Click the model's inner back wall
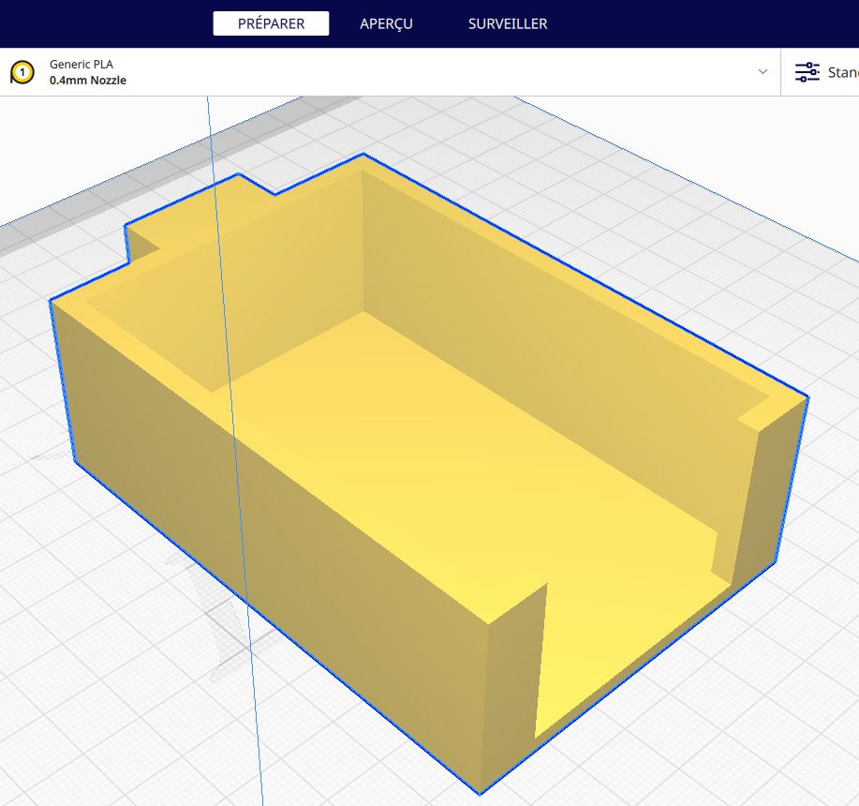The height and width of the screenshot is (806, 859). (x=548, y=329)
